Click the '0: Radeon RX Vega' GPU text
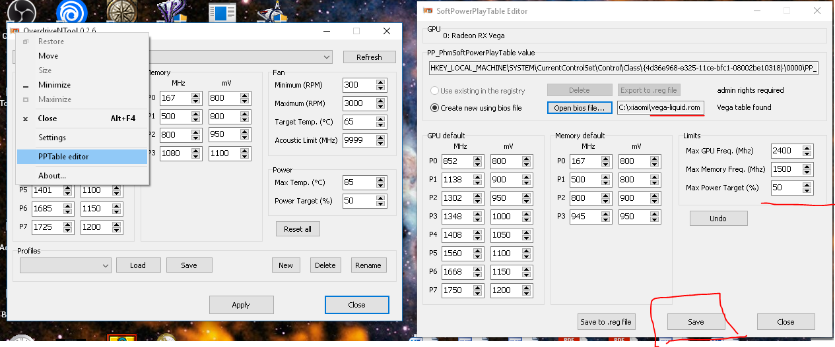 (x=473, y=36)
